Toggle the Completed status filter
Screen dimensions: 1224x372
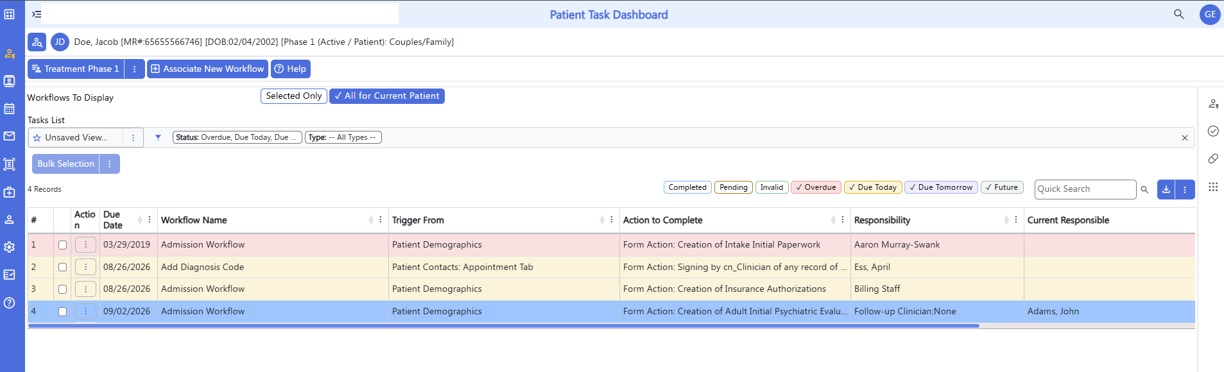(x=687, y=187)
